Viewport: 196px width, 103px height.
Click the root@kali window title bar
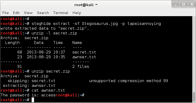click(86, 5)
